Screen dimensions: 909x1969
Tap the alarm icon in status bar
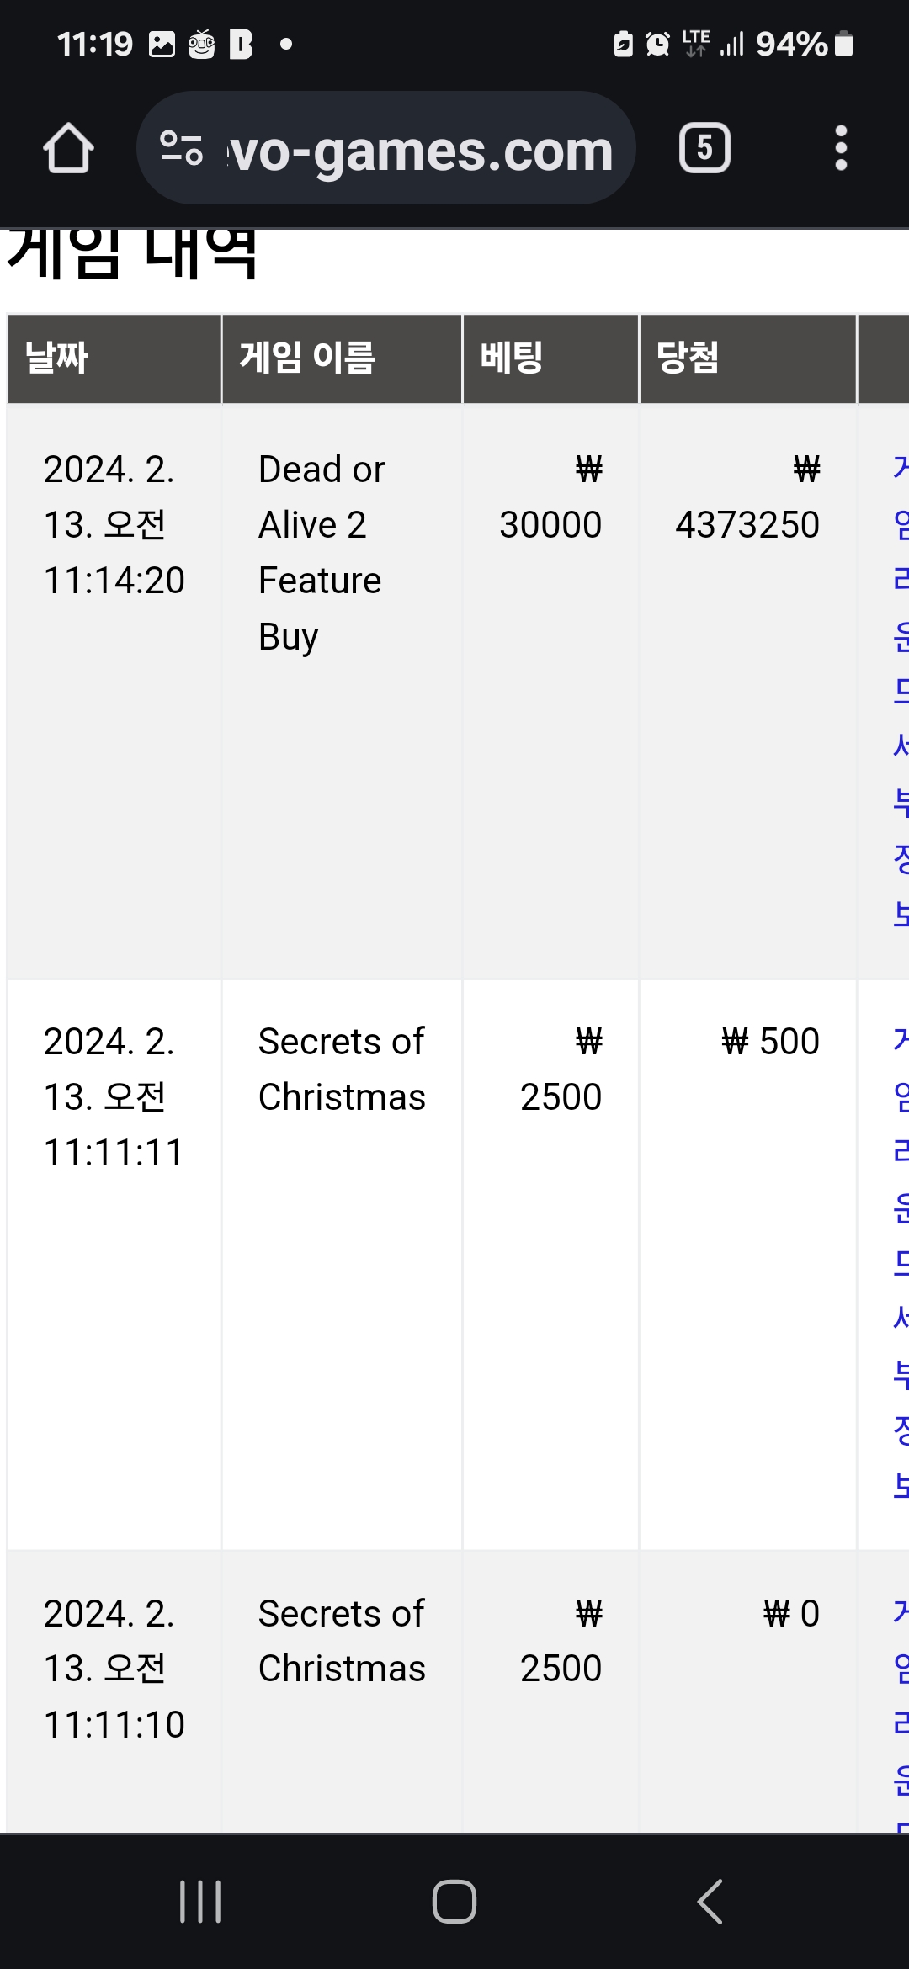[x=657, y=44]
